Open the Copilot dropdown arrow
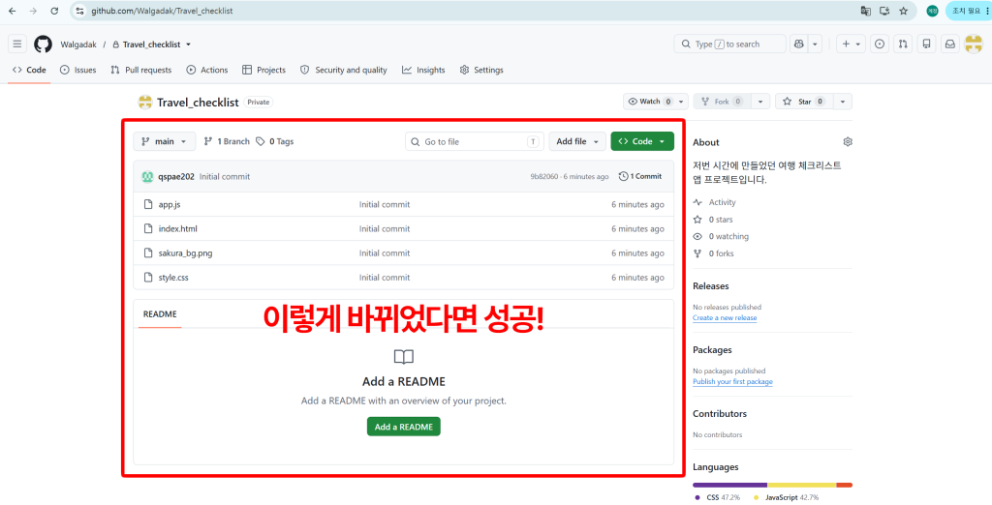 point(816,45)
